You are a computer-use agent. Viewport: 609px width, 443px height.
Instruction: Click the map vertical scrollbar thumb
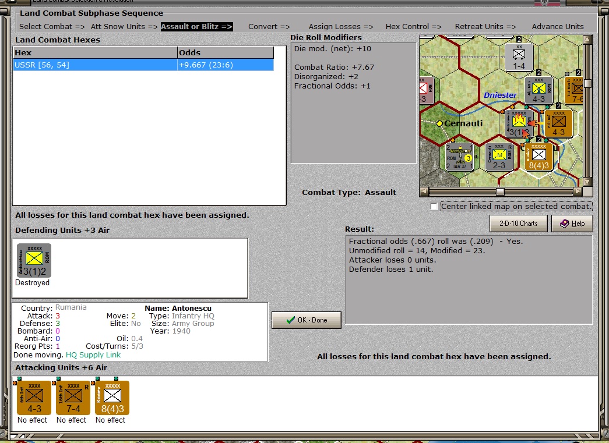(x=587, y=84)
